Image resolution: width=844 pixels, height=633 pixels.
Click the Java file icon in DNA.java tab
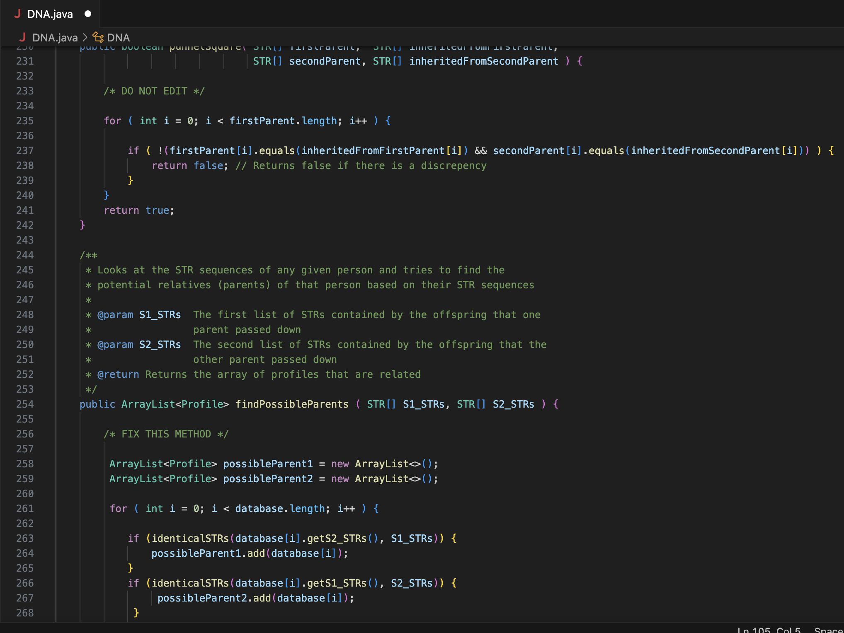(x=17, y=14)
